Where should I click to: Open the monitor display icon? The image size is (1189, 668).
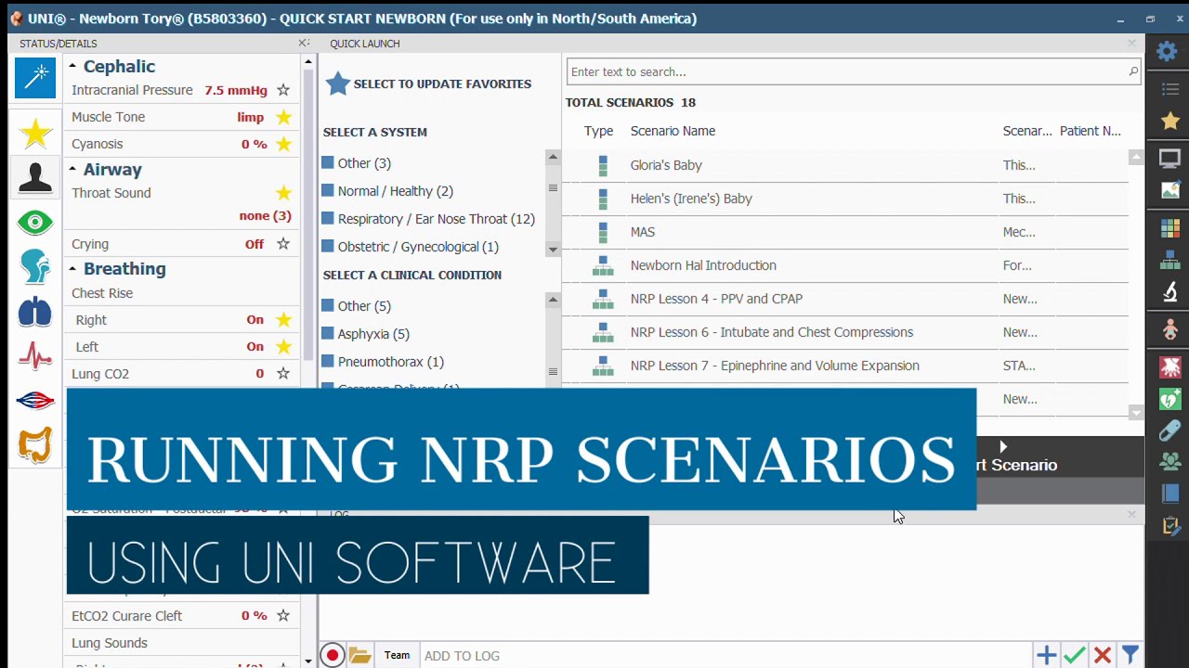click(1169, 159)
